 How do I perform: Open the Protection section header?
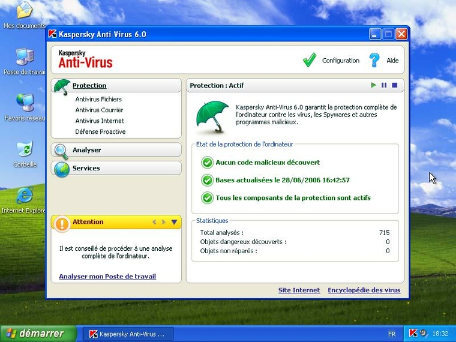(x=116, y=85)
